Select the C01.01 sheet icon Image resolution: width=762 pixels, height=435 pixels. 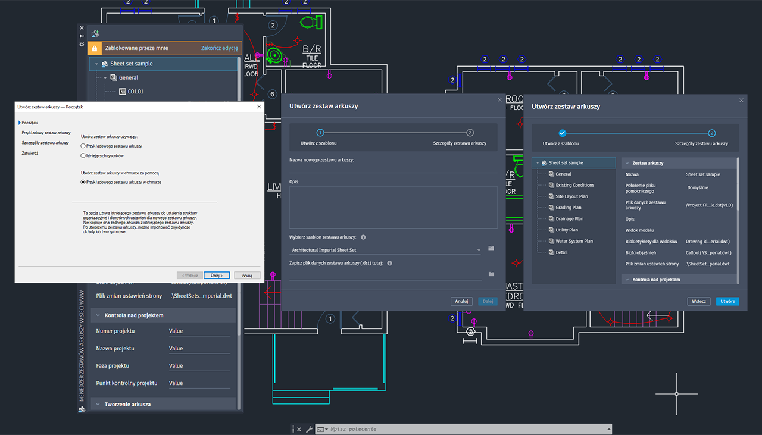pos(121,91)
